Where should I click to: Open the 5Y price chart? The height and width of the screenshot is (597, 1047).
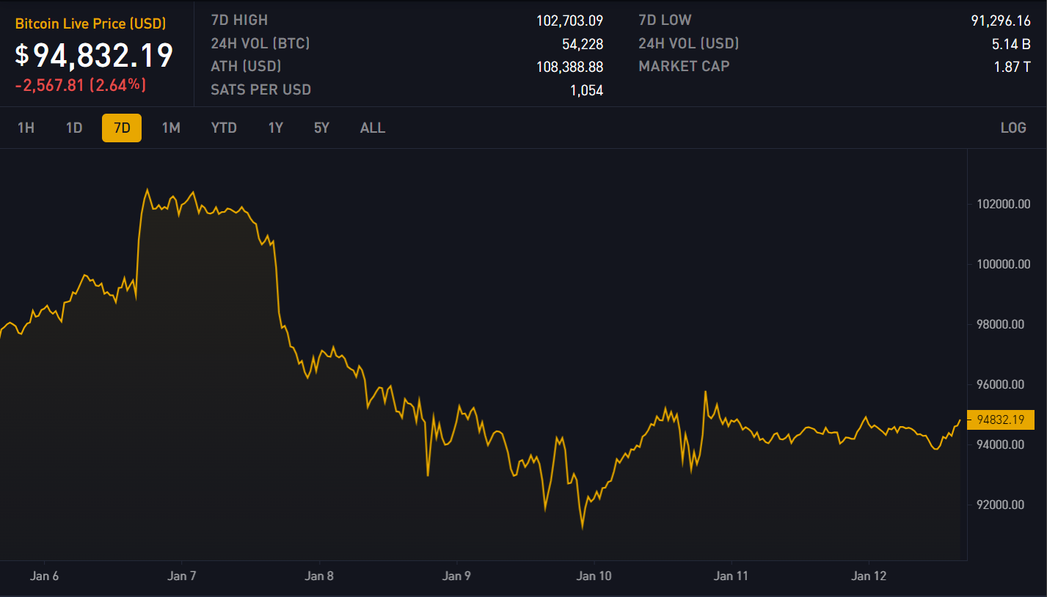pos(321,128)
